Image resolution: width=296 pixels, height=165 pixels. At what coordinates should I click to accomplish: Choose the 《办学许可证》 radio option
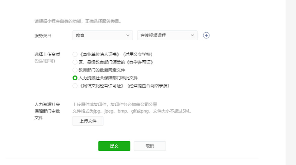(x=75, y=62)
